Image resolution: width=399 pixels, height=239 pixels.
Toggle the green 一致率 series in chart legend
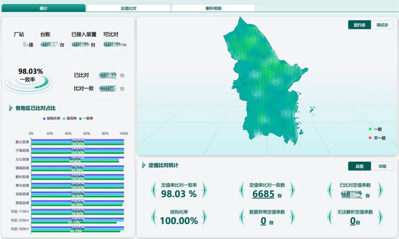80,119
